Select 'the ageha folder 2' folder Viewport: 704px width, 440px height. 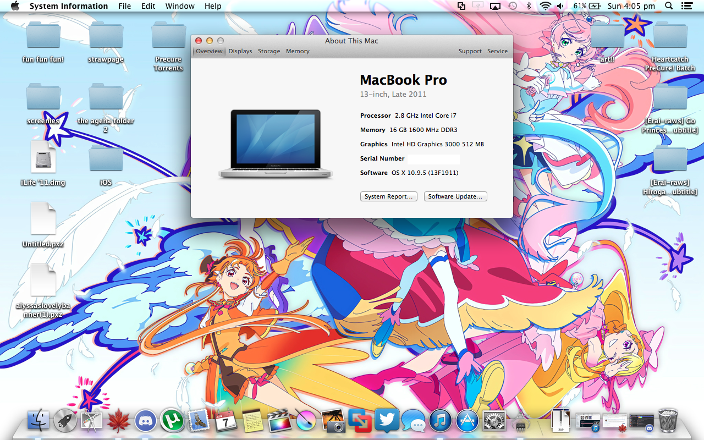(106, 108)
